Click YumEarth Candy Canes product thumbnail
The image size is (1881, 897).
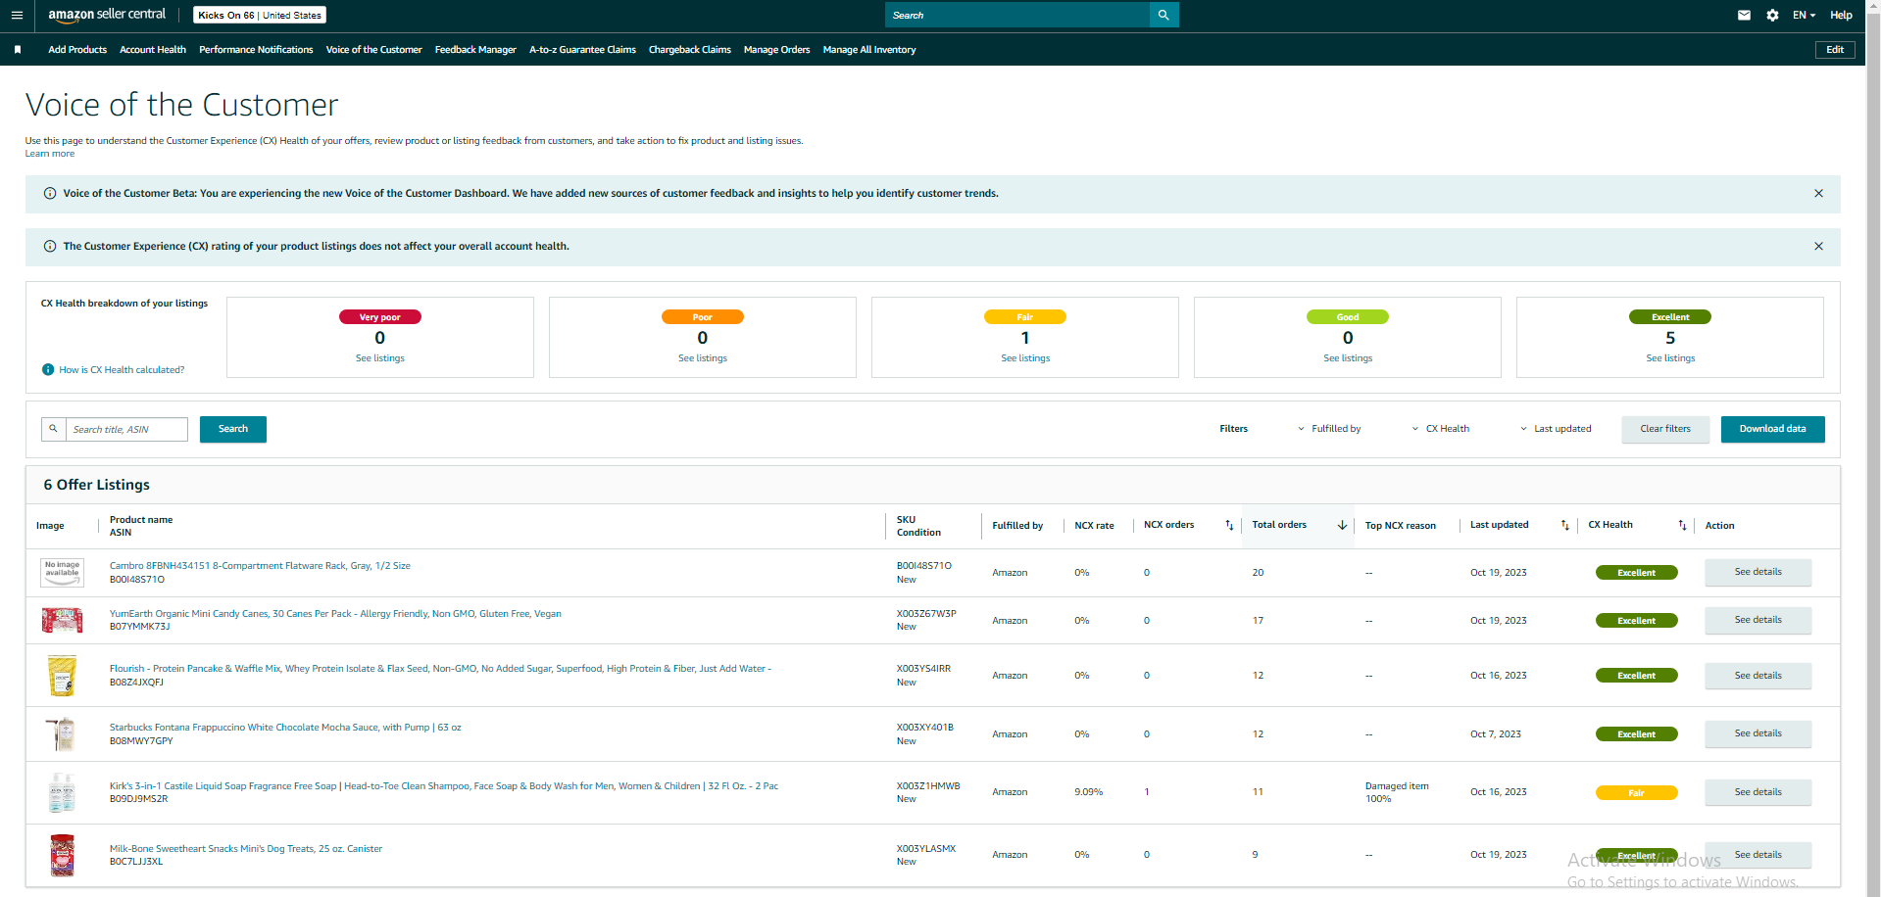tap(62, 620)
